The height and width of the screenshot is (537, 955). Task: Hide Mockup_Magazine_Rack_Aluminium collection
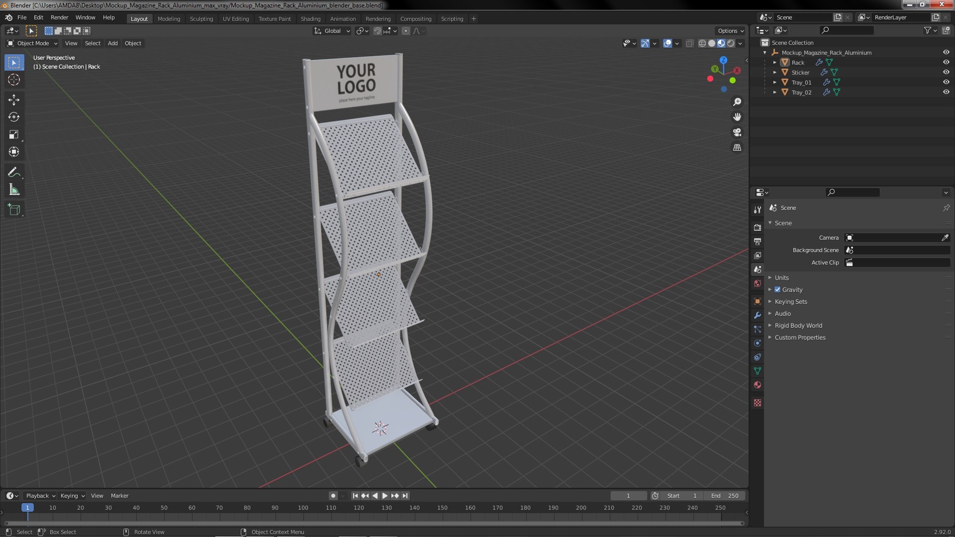[946, 52]
